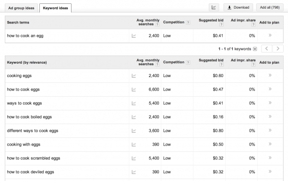Click the '1 - 1 of 1 keywords' text
Viewport: 288px width, 181px height.
[x=235, y=49]
